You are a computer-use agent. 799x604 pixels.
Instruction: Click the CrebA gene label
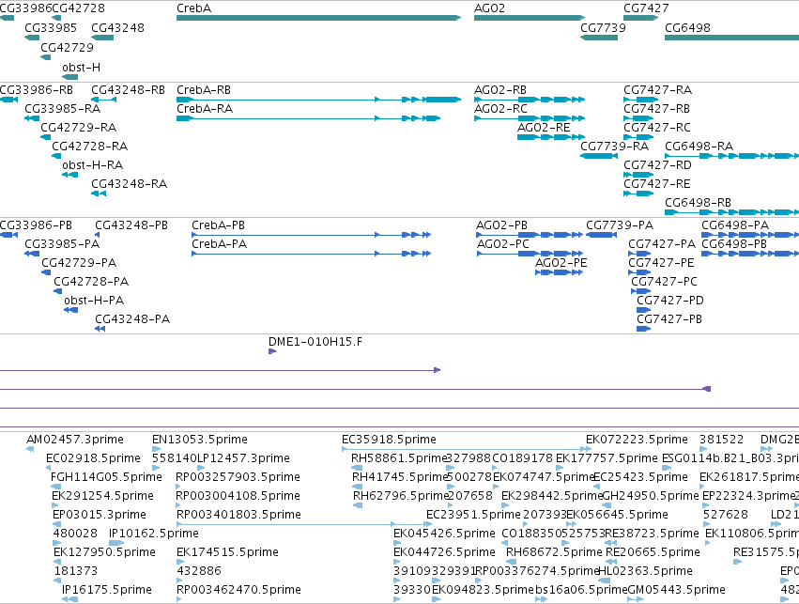pyautogui.click(x=193, y=8)
